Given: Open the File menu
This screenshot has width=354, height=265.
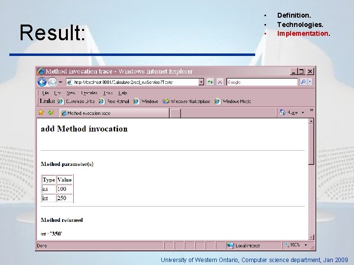Looking at the screenshot, I should 45,93.
